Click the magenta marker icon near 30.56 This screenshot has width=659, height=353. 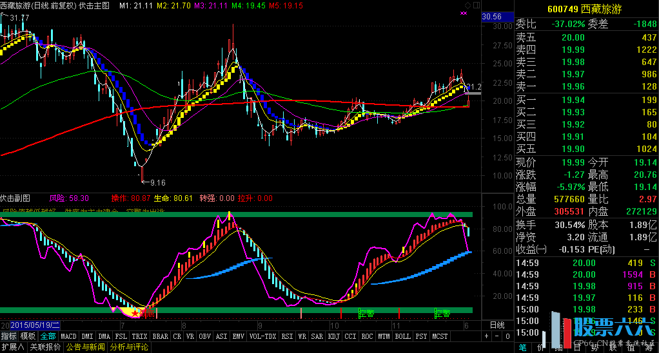[464, 14]
